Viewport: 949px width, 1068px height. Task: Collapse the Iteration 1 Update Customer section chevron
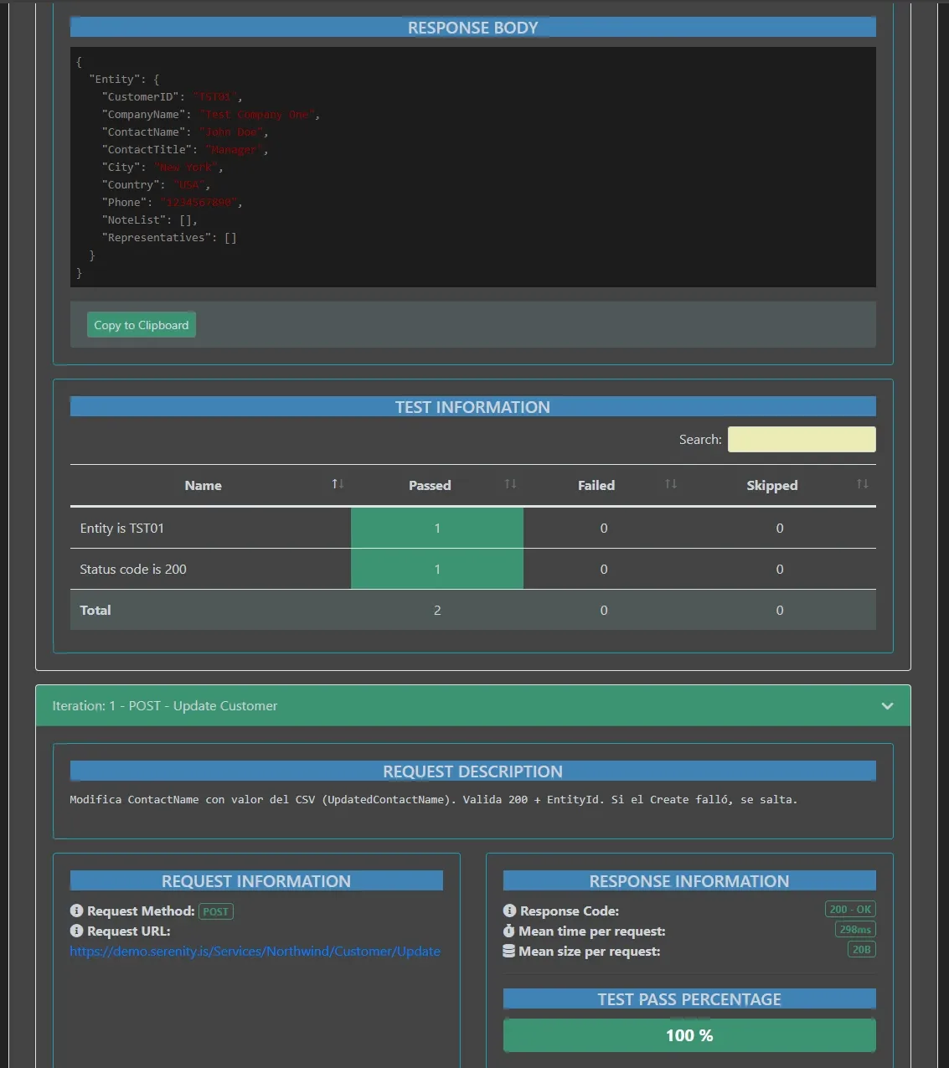pos(887,706)
